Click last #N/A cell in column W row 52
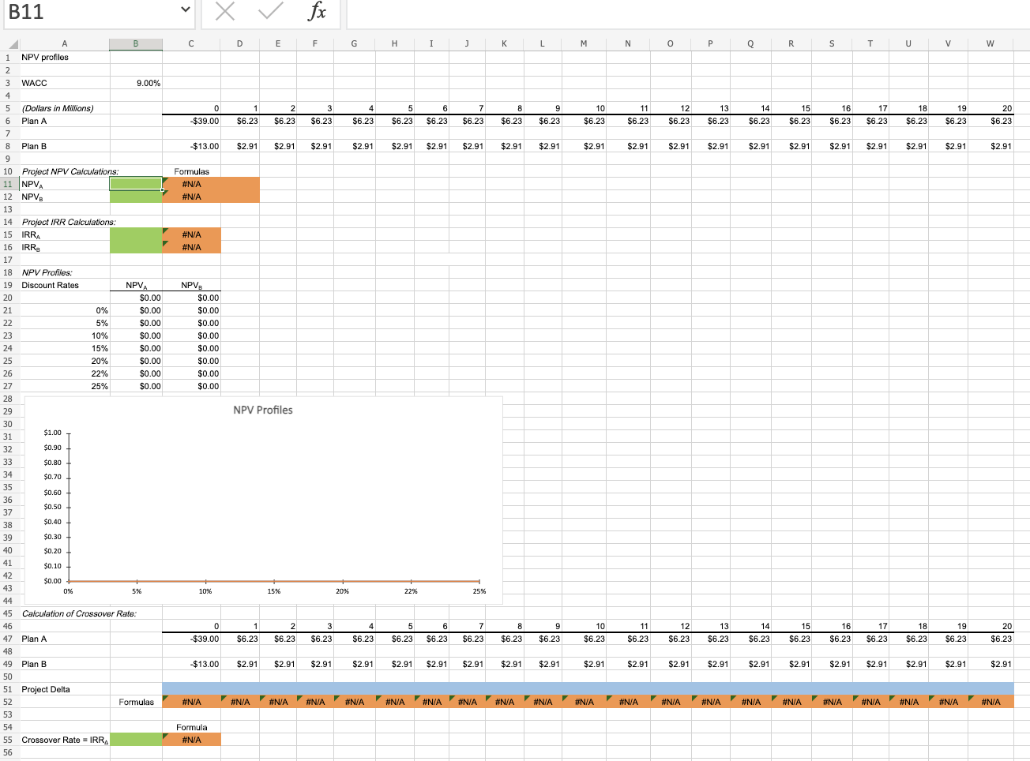The width and height of the screenshot is (1030, 761). point(991,702)
